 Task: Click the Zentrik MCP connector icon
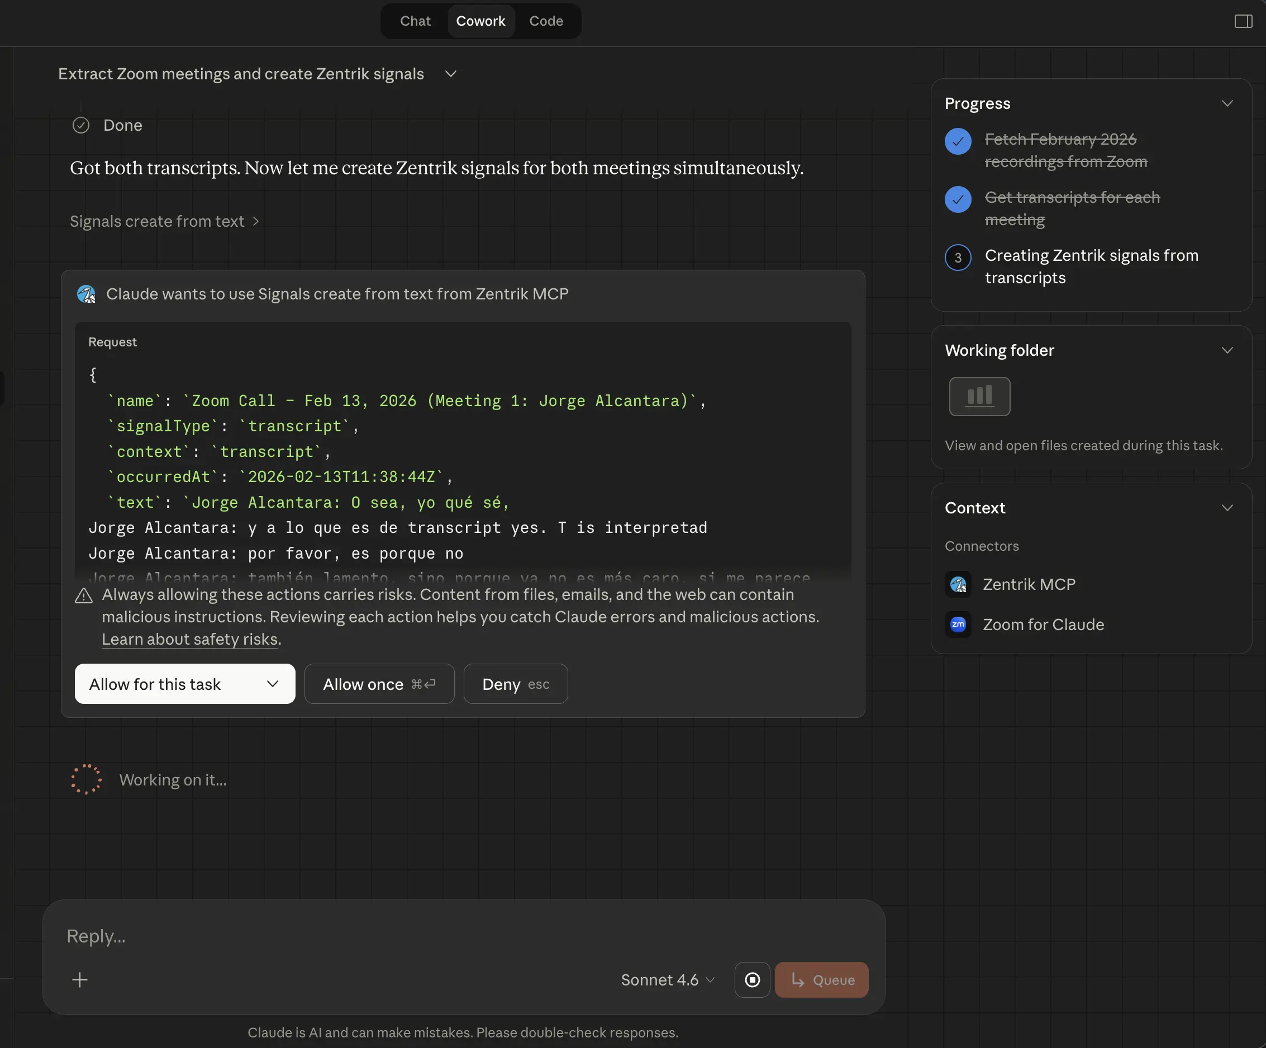tap(958, 584)
